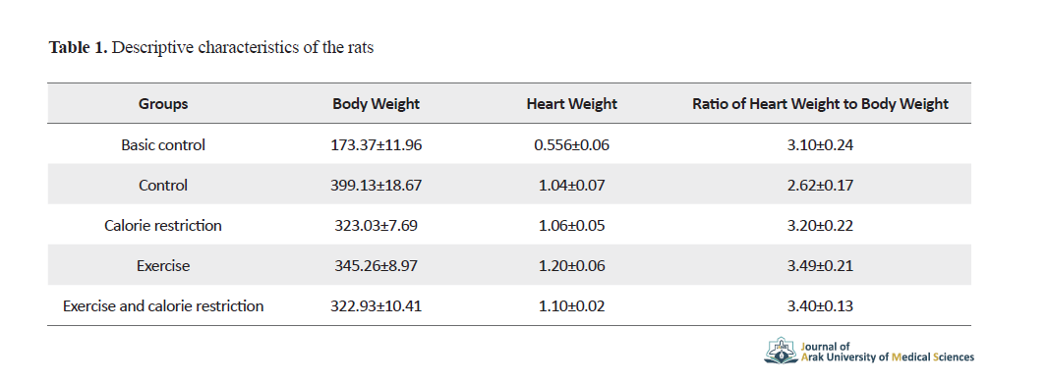Click heart weight value 1.20±0.06
This screenshot has height=384, width=1048.
(571, 266)
